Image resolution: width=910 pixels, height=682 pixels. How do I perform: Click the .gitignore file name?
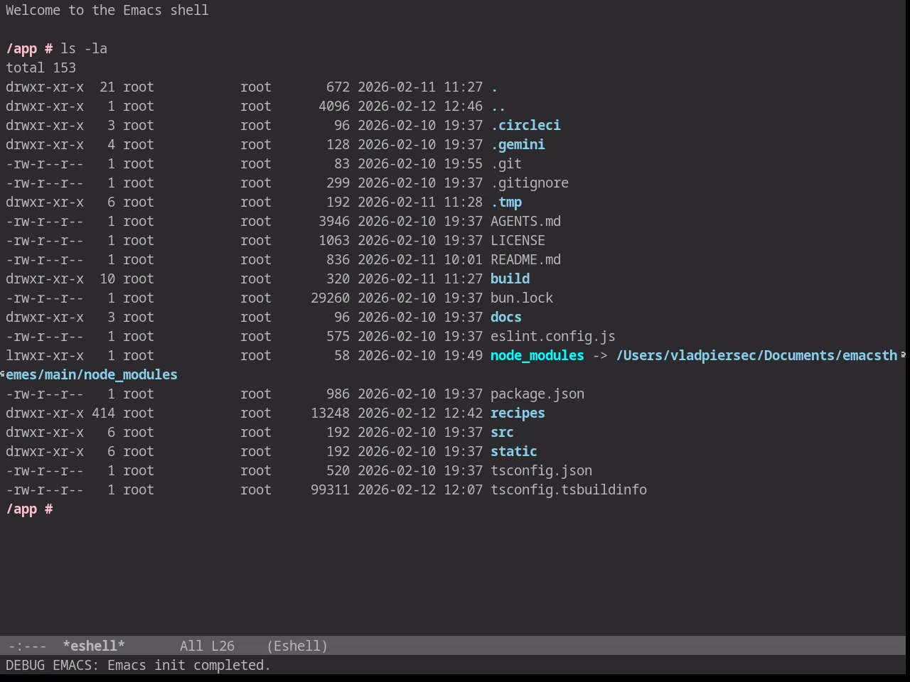(530, 183)
